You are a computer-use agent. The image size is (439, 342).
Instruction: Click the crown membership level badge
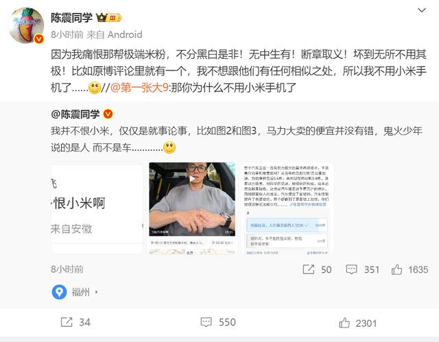[108, 18]
